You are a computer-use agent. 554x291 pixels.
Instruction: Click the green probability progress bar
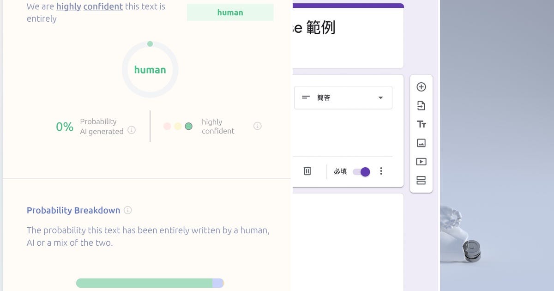click(x=143, y=283)
